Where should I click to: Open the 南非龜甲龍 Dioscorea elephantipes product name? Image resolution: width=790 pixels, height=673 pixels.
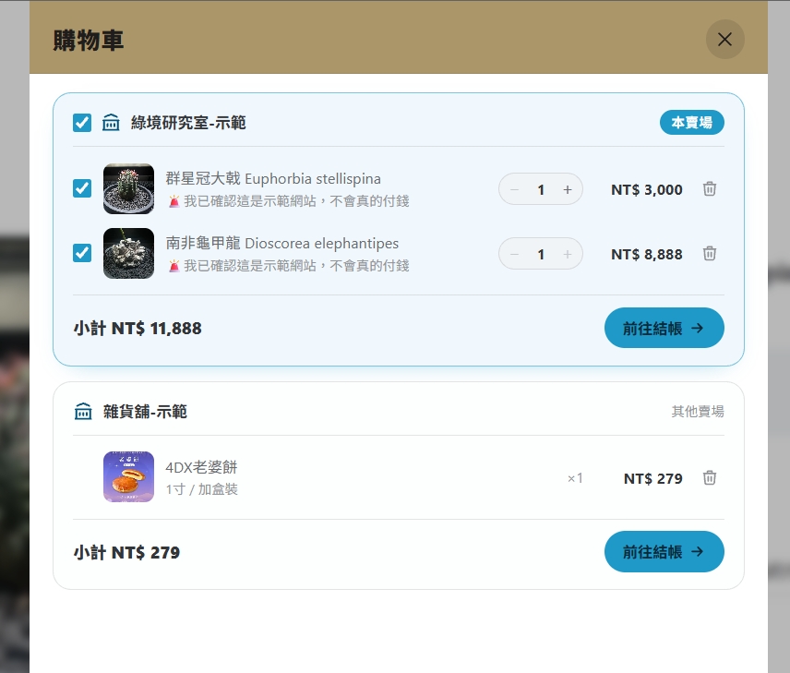[x=282, y=243]
